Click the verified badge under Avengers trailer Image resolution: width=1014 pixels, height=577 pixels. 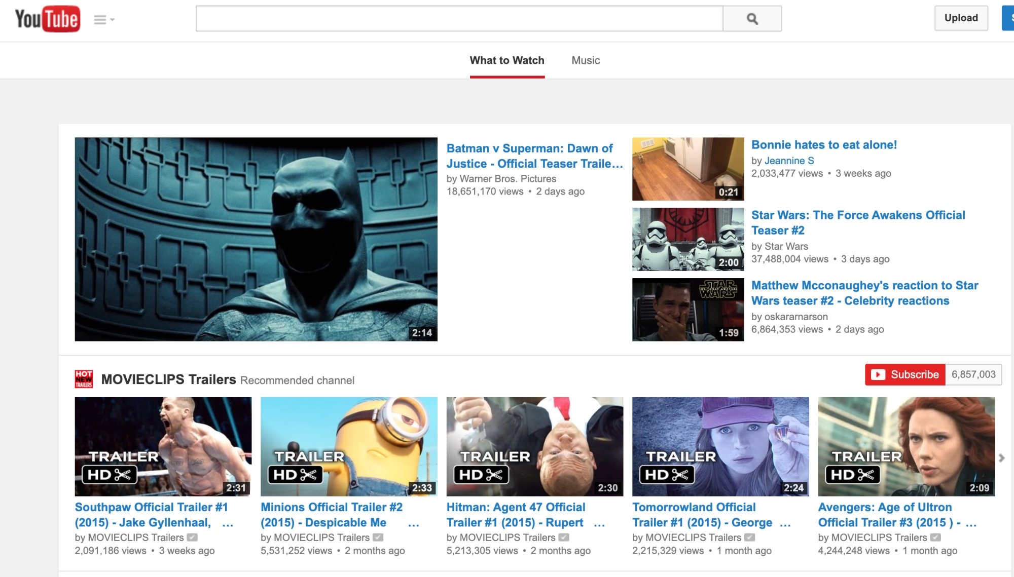click(x=935, y=537)
